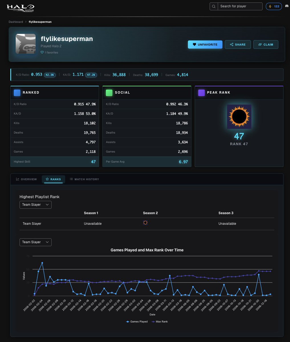The image size is (290, 342).
Task: Go to Dashboard breadcrumb link
Action: [x=16, y=22]
